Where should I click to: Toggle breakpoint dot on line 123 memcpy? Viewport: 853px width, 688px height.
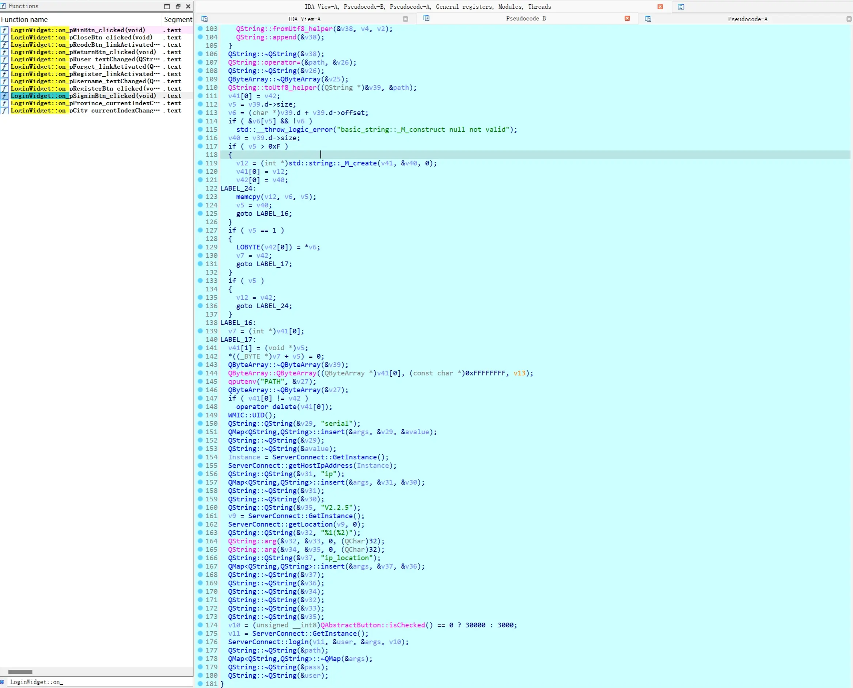pyautogui.click(x=200, y=196)
